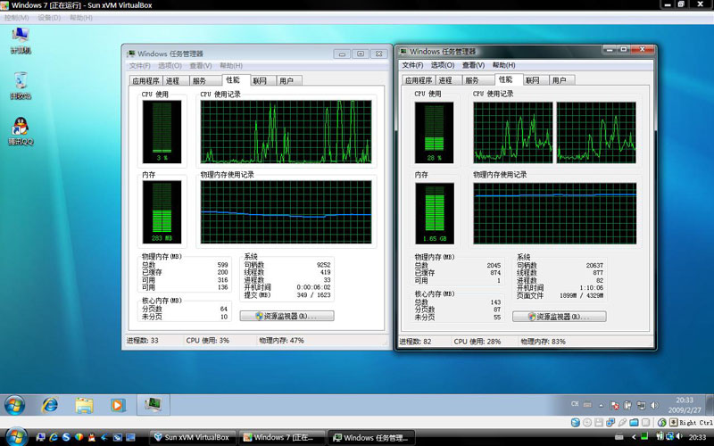The image size is (714, 446).
Task: Click guest tray network icon
Action: (x=641, y=405)
